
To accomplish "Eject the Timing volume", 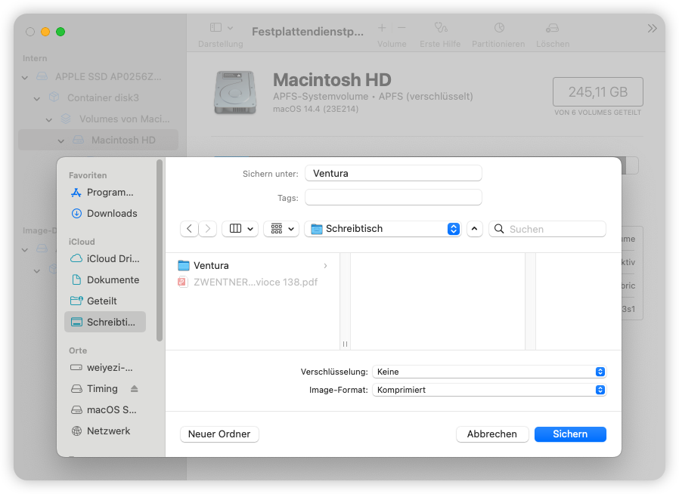I will [x=135, y=388].
